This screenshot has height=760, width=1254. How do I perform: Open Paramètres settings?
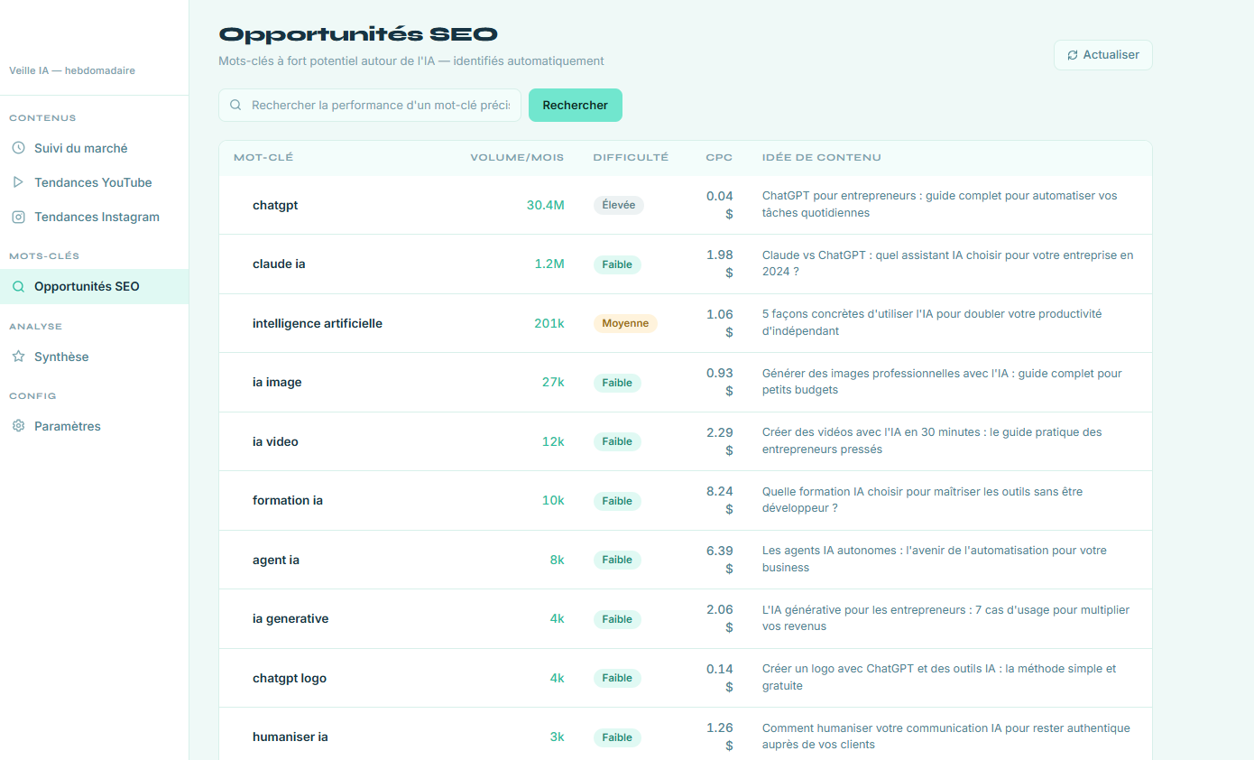pyautogui.click(x=94, y=426)
